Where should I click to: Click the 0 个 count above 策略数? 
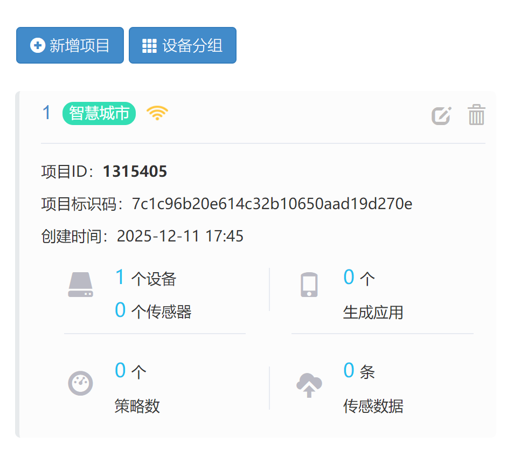[130, 371]
